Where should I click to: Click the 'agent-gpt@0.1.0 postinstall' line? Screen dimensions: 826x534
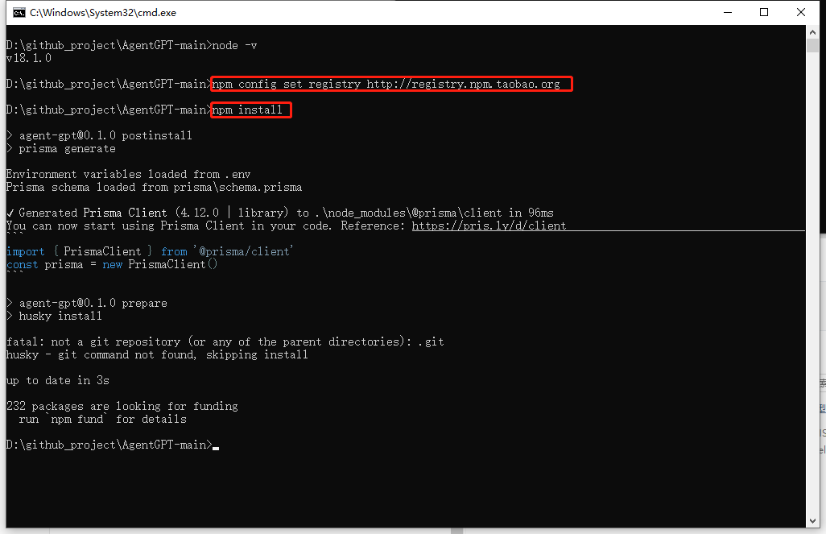(100, 135)
